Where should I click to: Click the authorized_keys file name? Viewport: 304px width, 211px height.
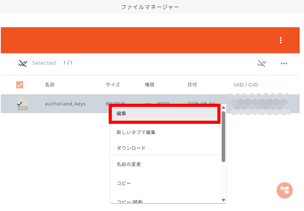click(x=65, y=104)
